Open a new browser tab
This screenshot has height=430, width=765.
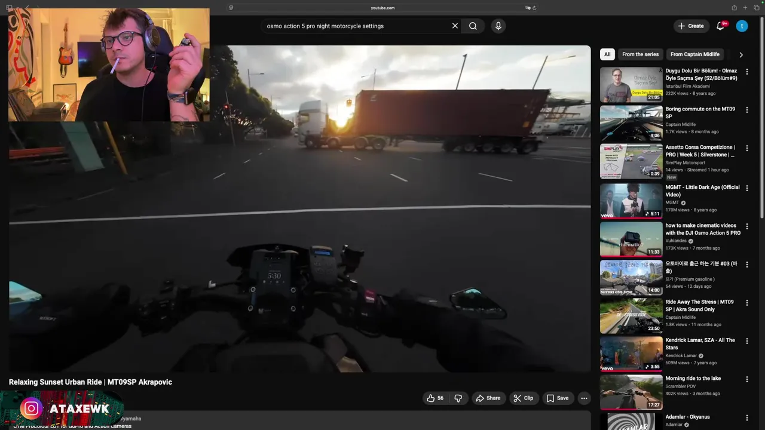coord(745,8)
